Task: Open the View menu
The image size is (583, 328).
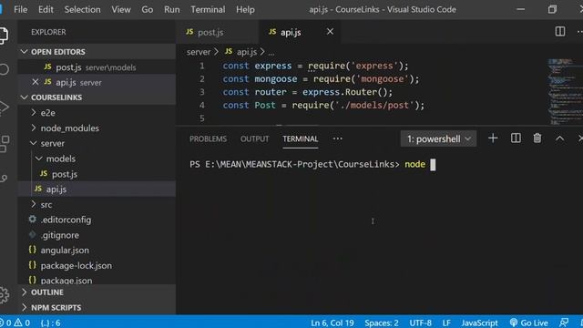Action: [121, 9]
